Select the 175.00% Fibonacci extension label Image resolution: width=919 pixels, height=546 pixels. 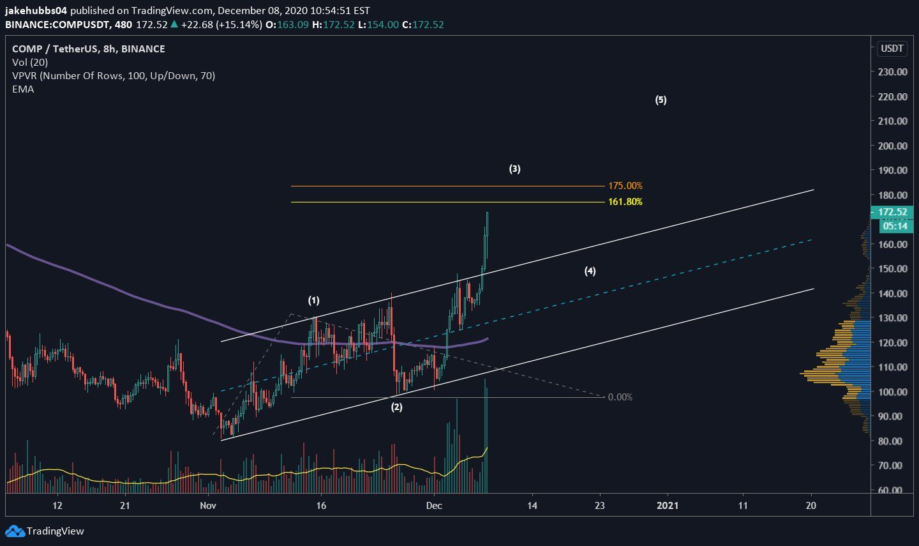(x=624, y=185)
